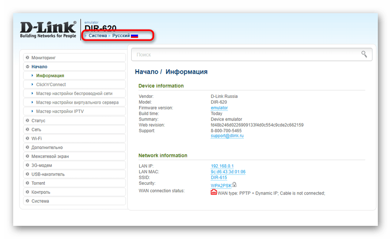391x239 pixels.
Task: Expand the Статус section arrow
Action: click(x=28, y=121)
